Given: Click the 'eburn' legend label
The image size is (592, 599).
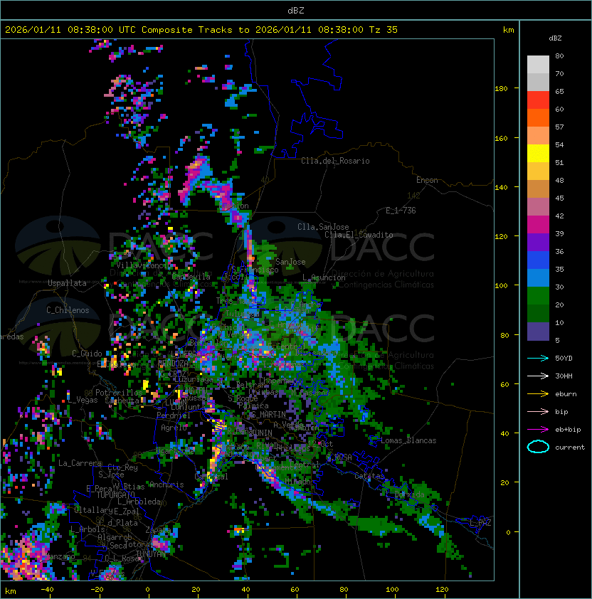Looking at the screenshot, I should tap(566, 394).
